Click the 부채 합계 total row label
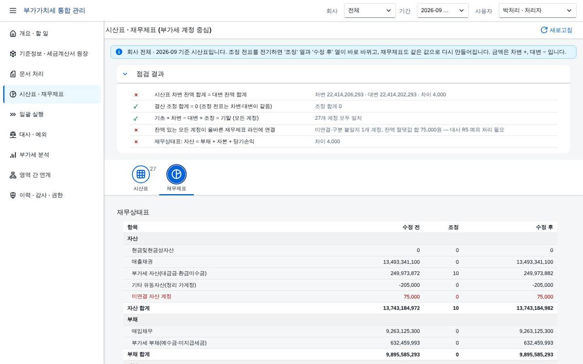Image resolution: width=583 pixels, height=364 pixels. pos(138,354)
